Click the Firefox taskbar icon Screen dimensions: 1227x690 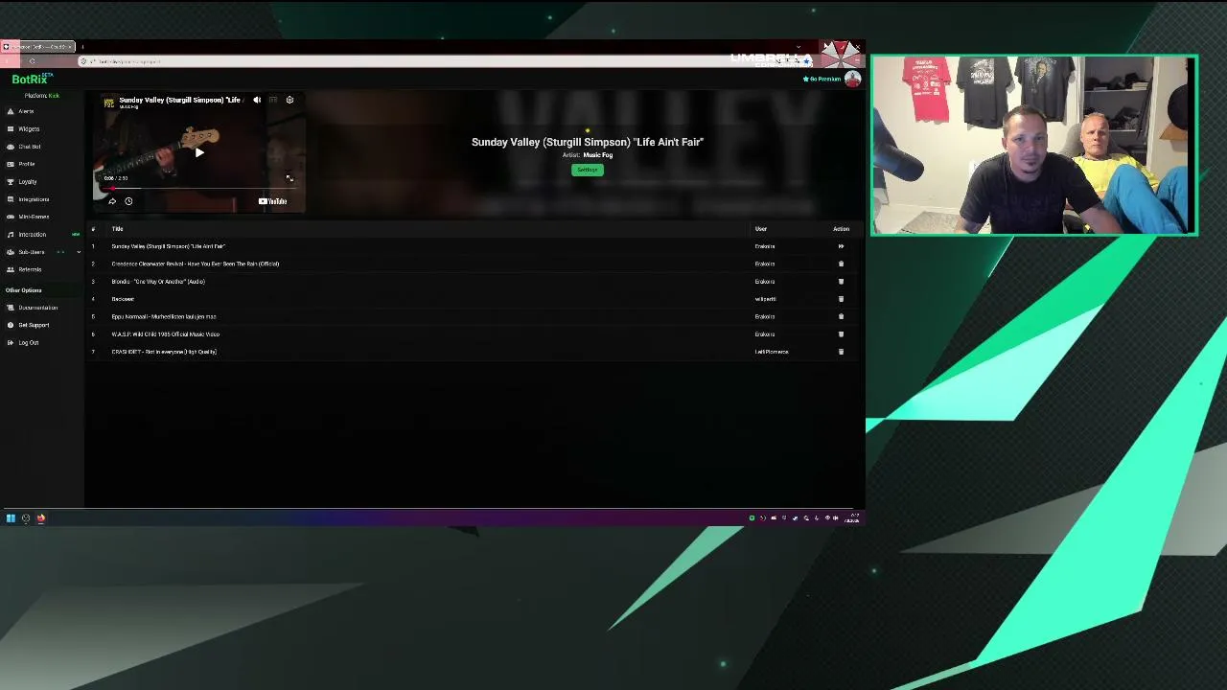[40, 518]
